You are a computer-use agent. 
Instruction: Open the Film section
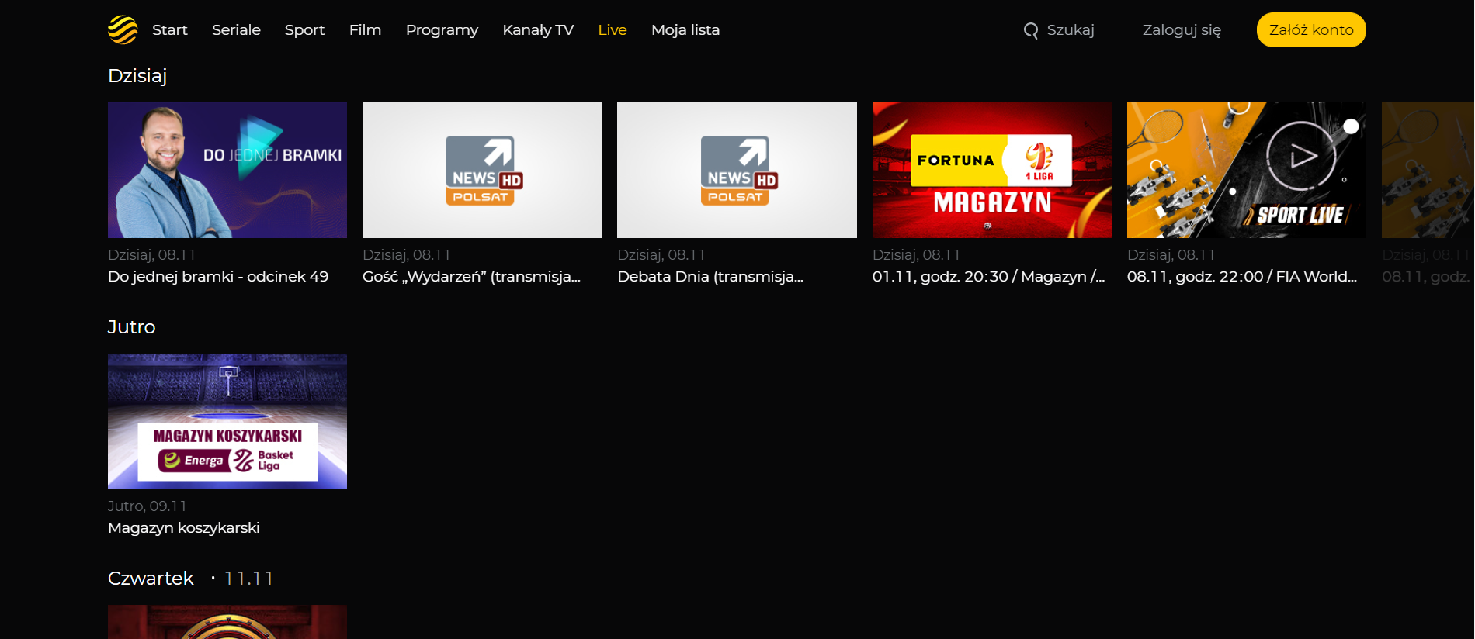tap(365, 30)
